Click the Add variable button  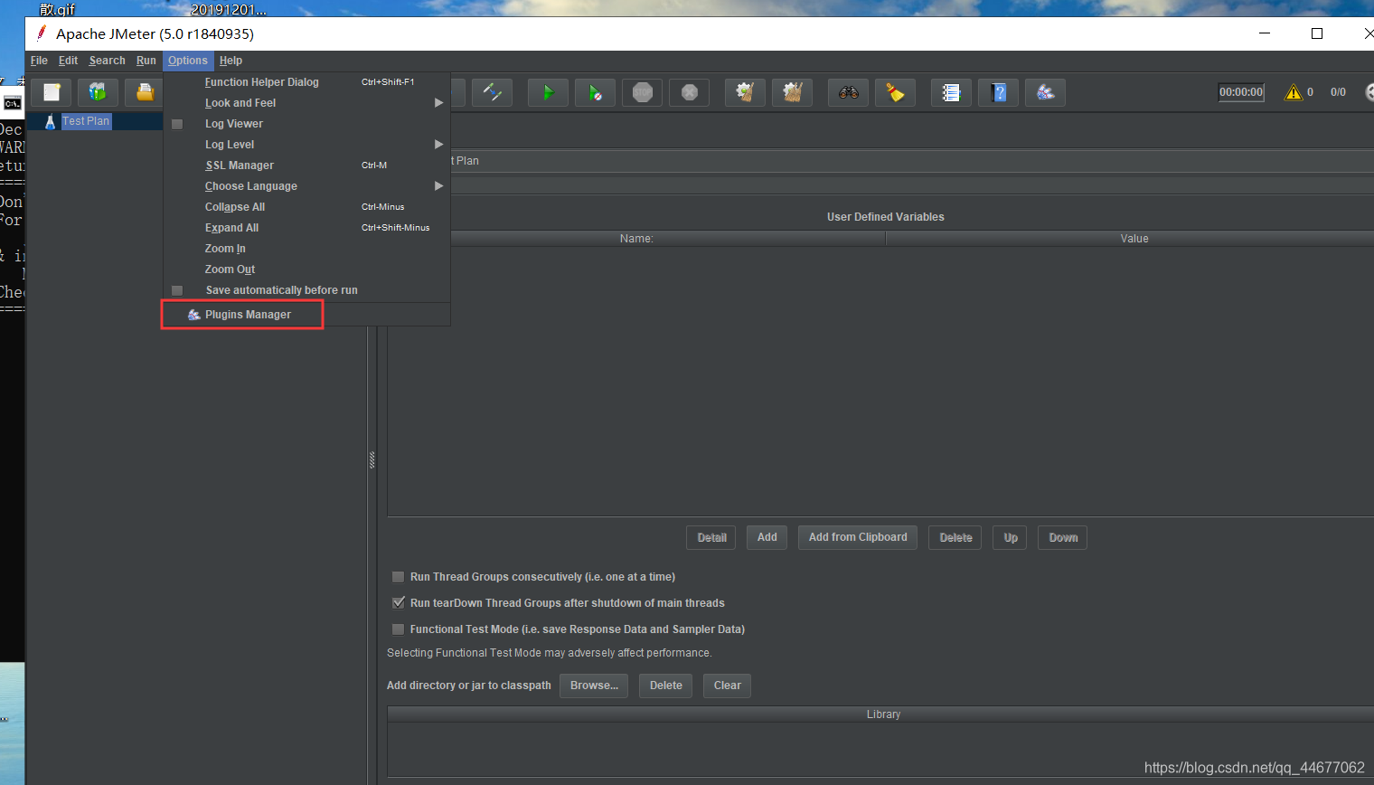767,537
